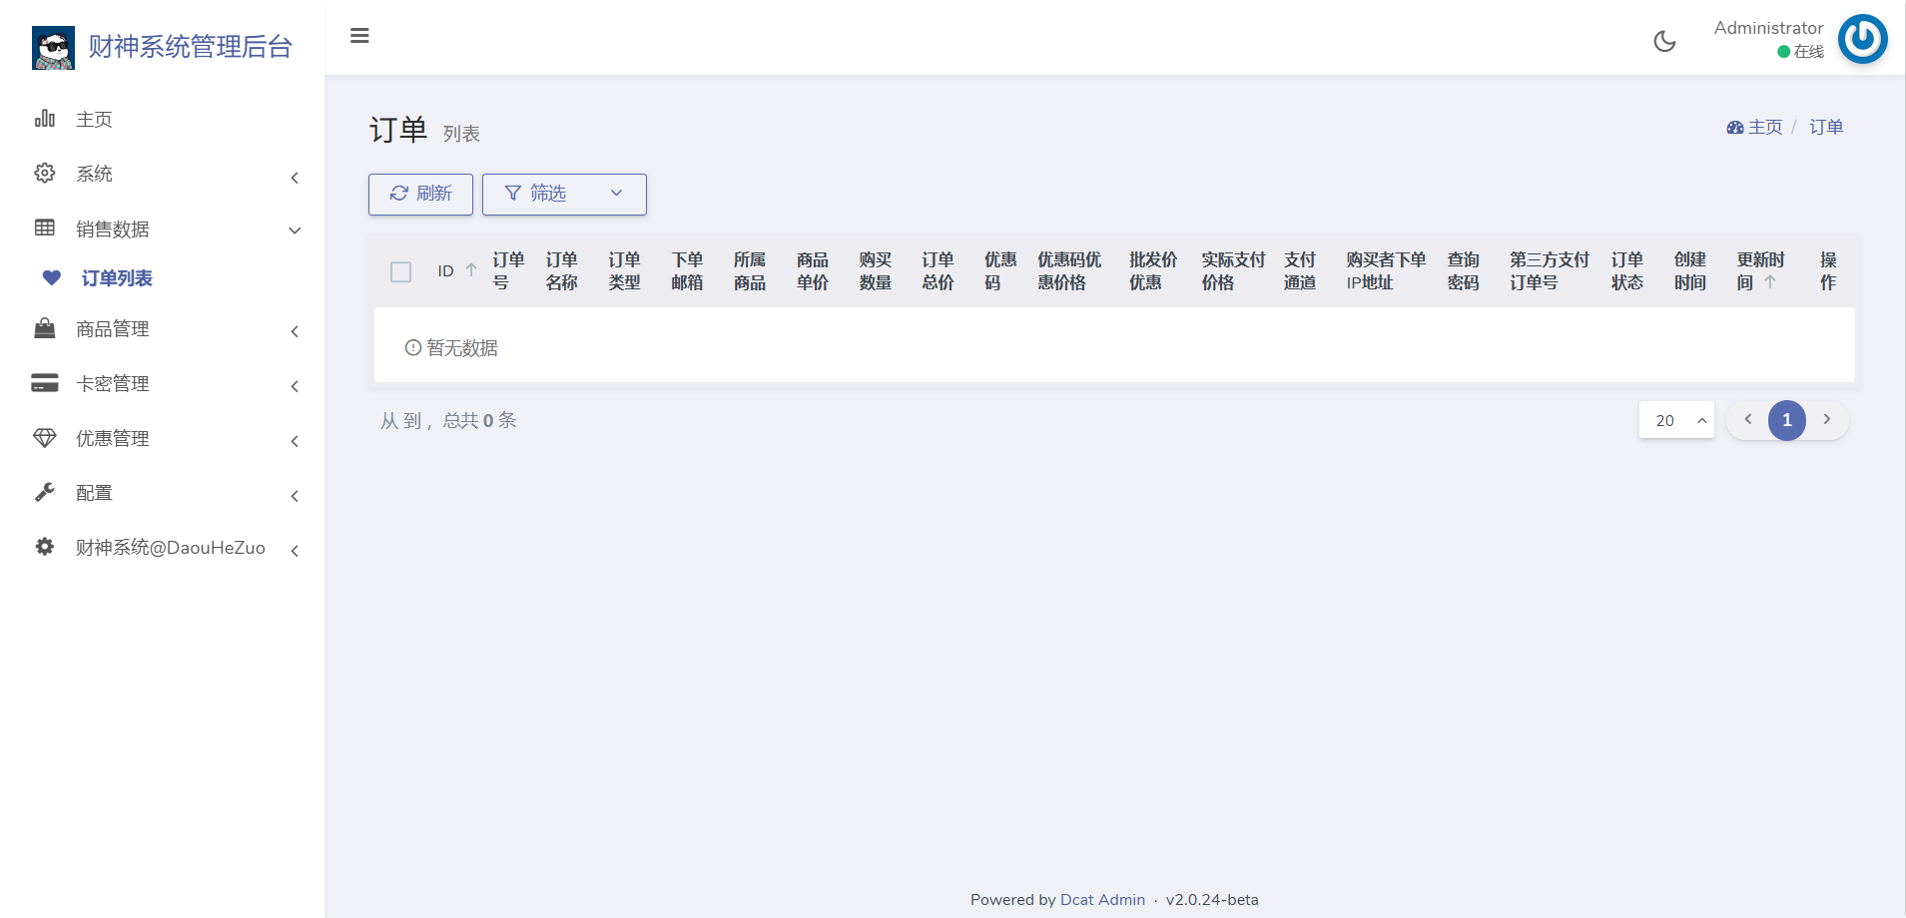Sort table by ID column arrow
Viewport: 1906px width, 918px height.
(x=471, y=270)
